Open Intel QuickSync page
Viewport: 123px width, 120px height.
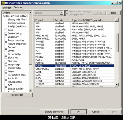pyautogui.click(x=17, y=26)
